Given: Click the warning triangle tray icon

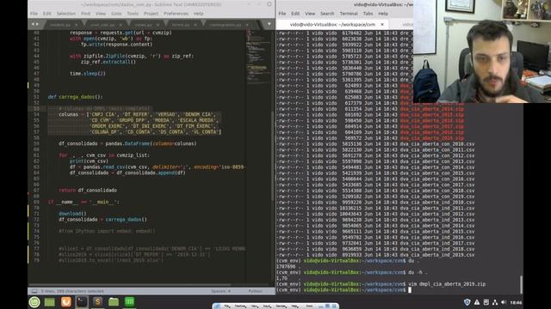Looking at the screenshot, I should (x=477, y=302).
